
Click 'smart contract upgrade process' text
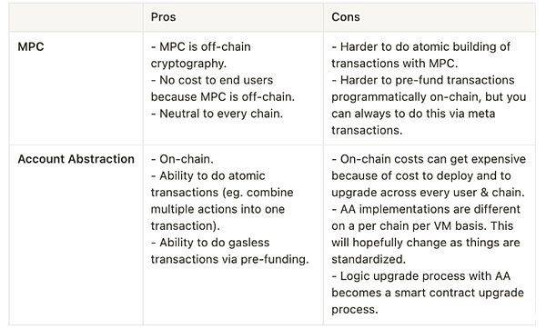428,301
